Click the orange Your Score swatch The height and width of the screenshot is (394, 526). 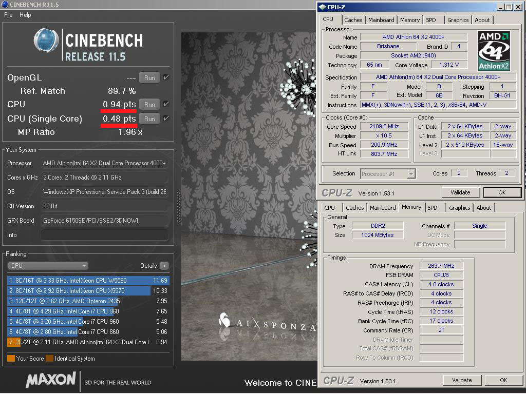(11, 359)
